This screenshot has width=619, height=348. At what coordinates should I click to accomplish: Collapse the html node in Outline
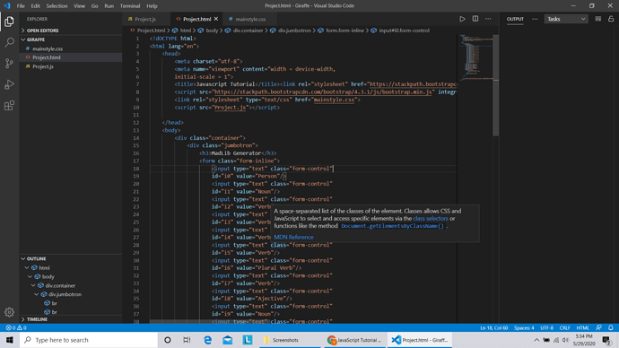tap(27, 267)
